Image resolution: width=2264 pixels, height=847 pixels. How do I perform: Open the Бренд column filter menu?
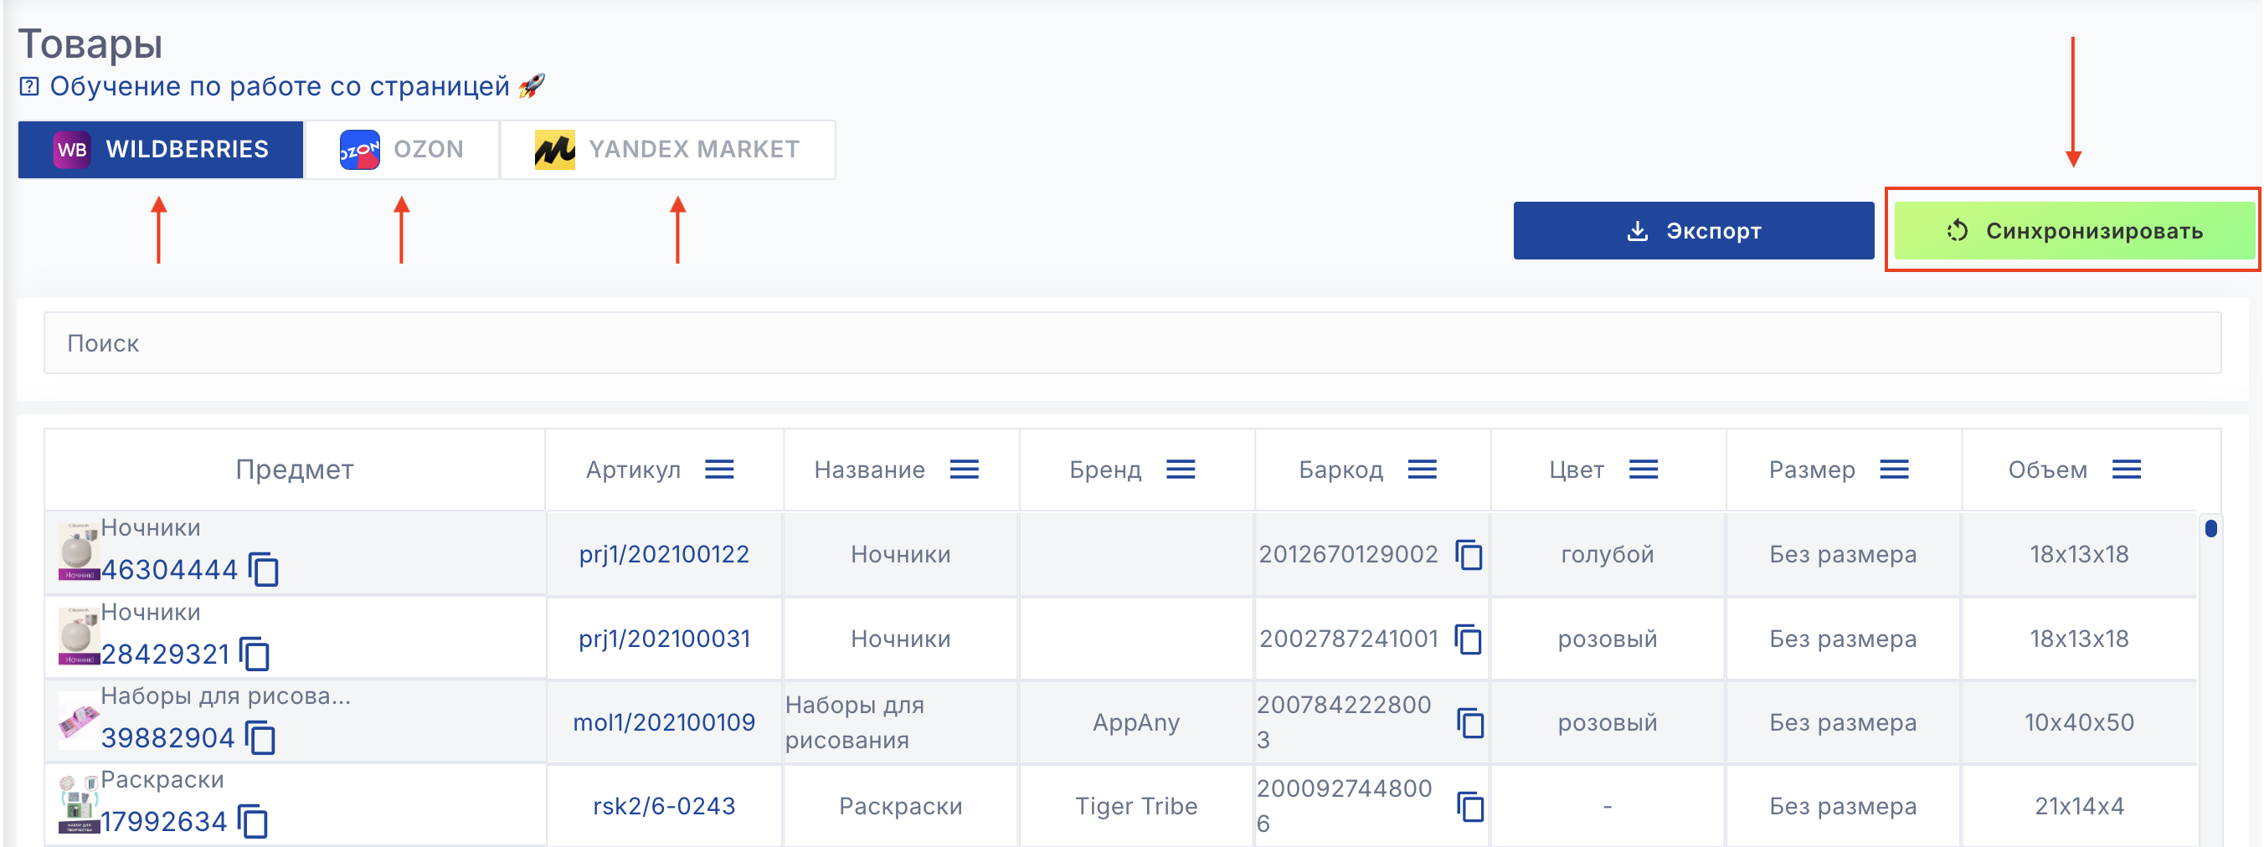[x=1181, y=470]
